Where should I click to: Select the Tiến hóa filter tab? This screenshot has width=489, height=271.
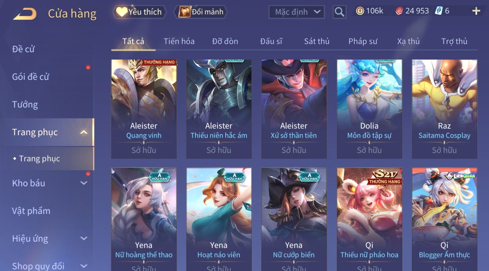point(179,41)
